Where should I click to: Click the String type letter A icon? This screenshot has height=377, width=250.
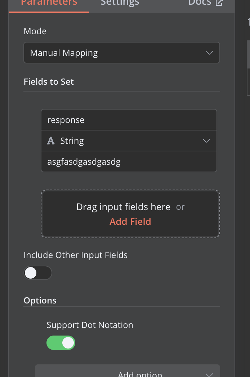point(51,141)
